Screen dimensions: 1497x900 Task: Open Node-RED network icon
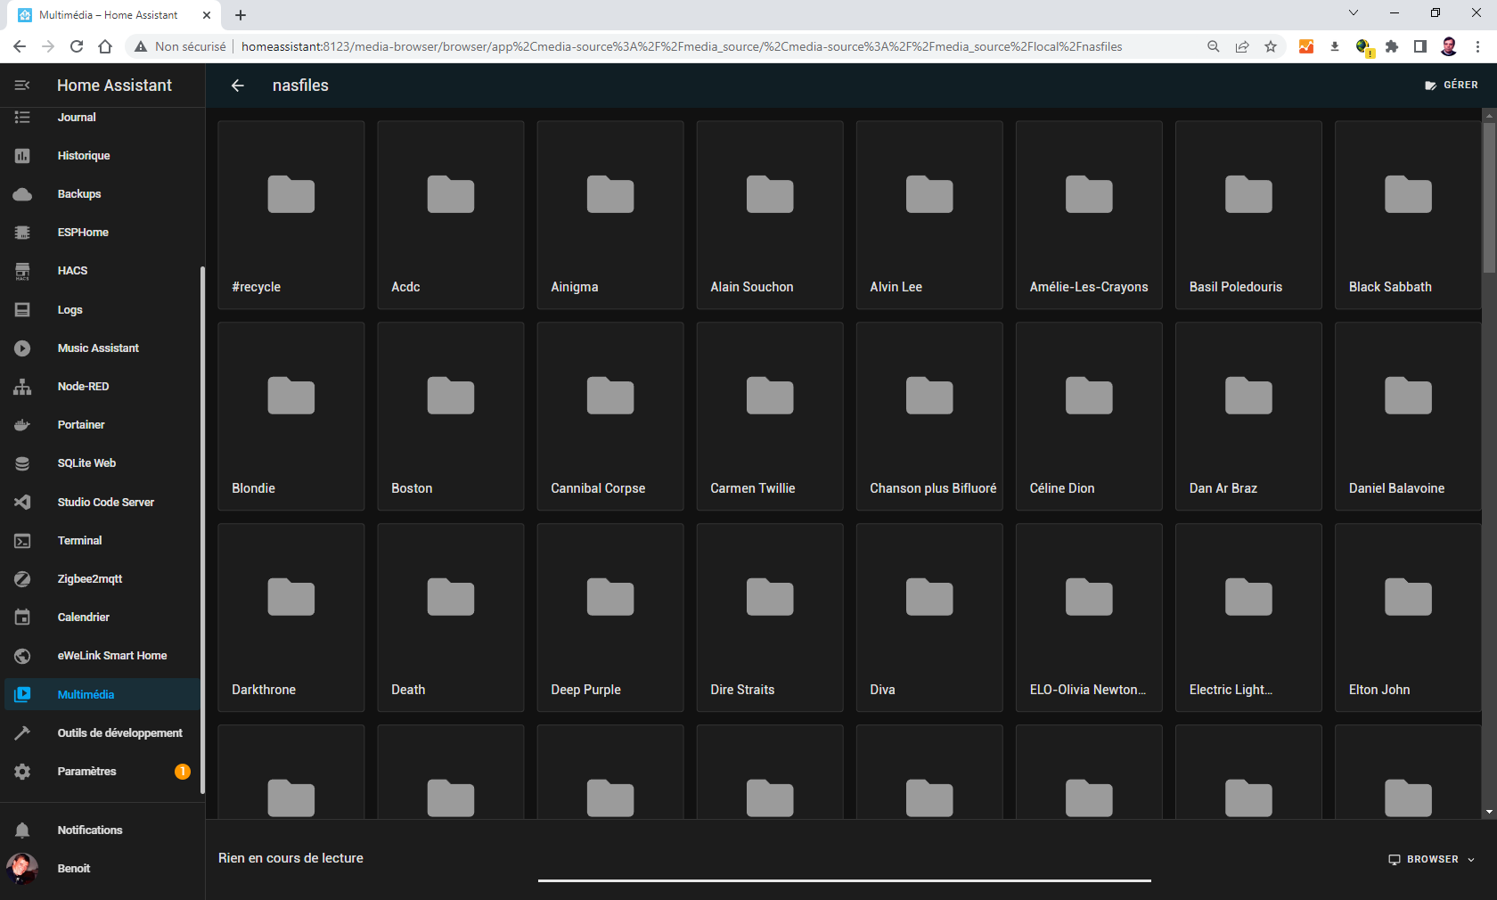point(22,387)
